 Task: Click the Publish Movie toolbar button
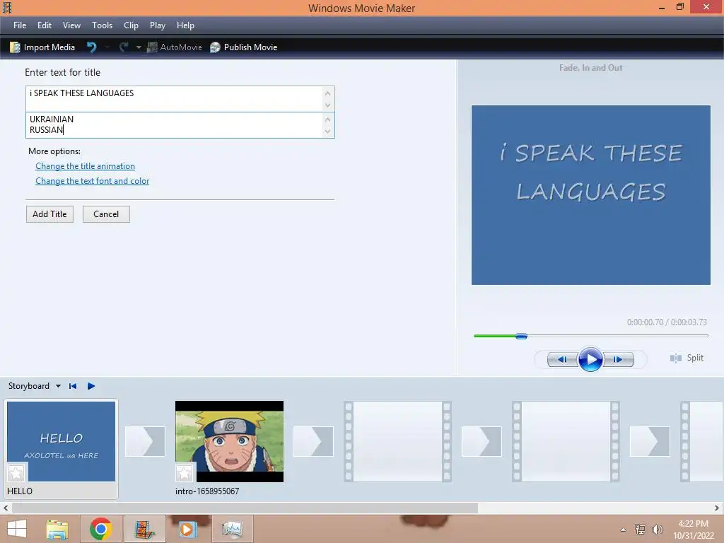coord(243,47)
